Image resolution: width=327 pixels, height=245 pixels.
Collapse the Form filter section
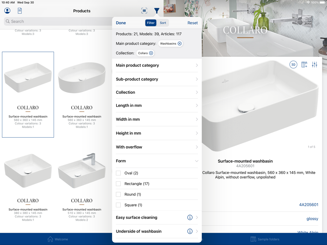coord(157,161)
